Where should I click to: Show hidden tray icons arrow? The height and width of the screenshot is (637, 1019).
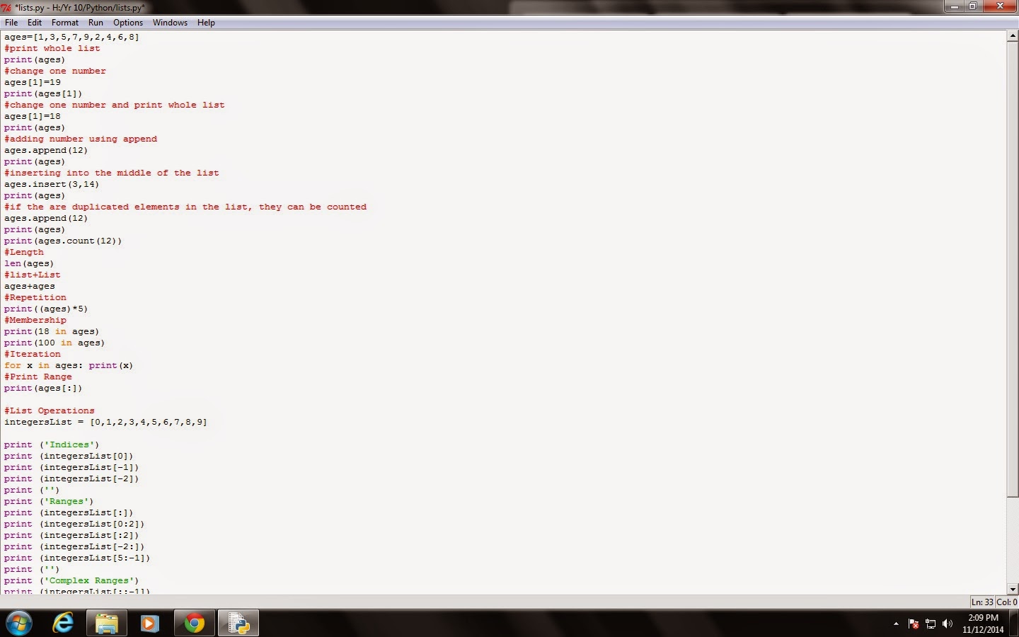pyautogui.click(x=896, y=624)
